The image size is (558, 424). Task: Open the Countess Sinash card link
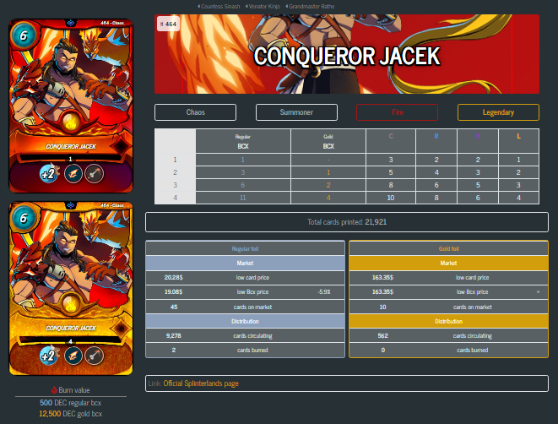(219, 7)
